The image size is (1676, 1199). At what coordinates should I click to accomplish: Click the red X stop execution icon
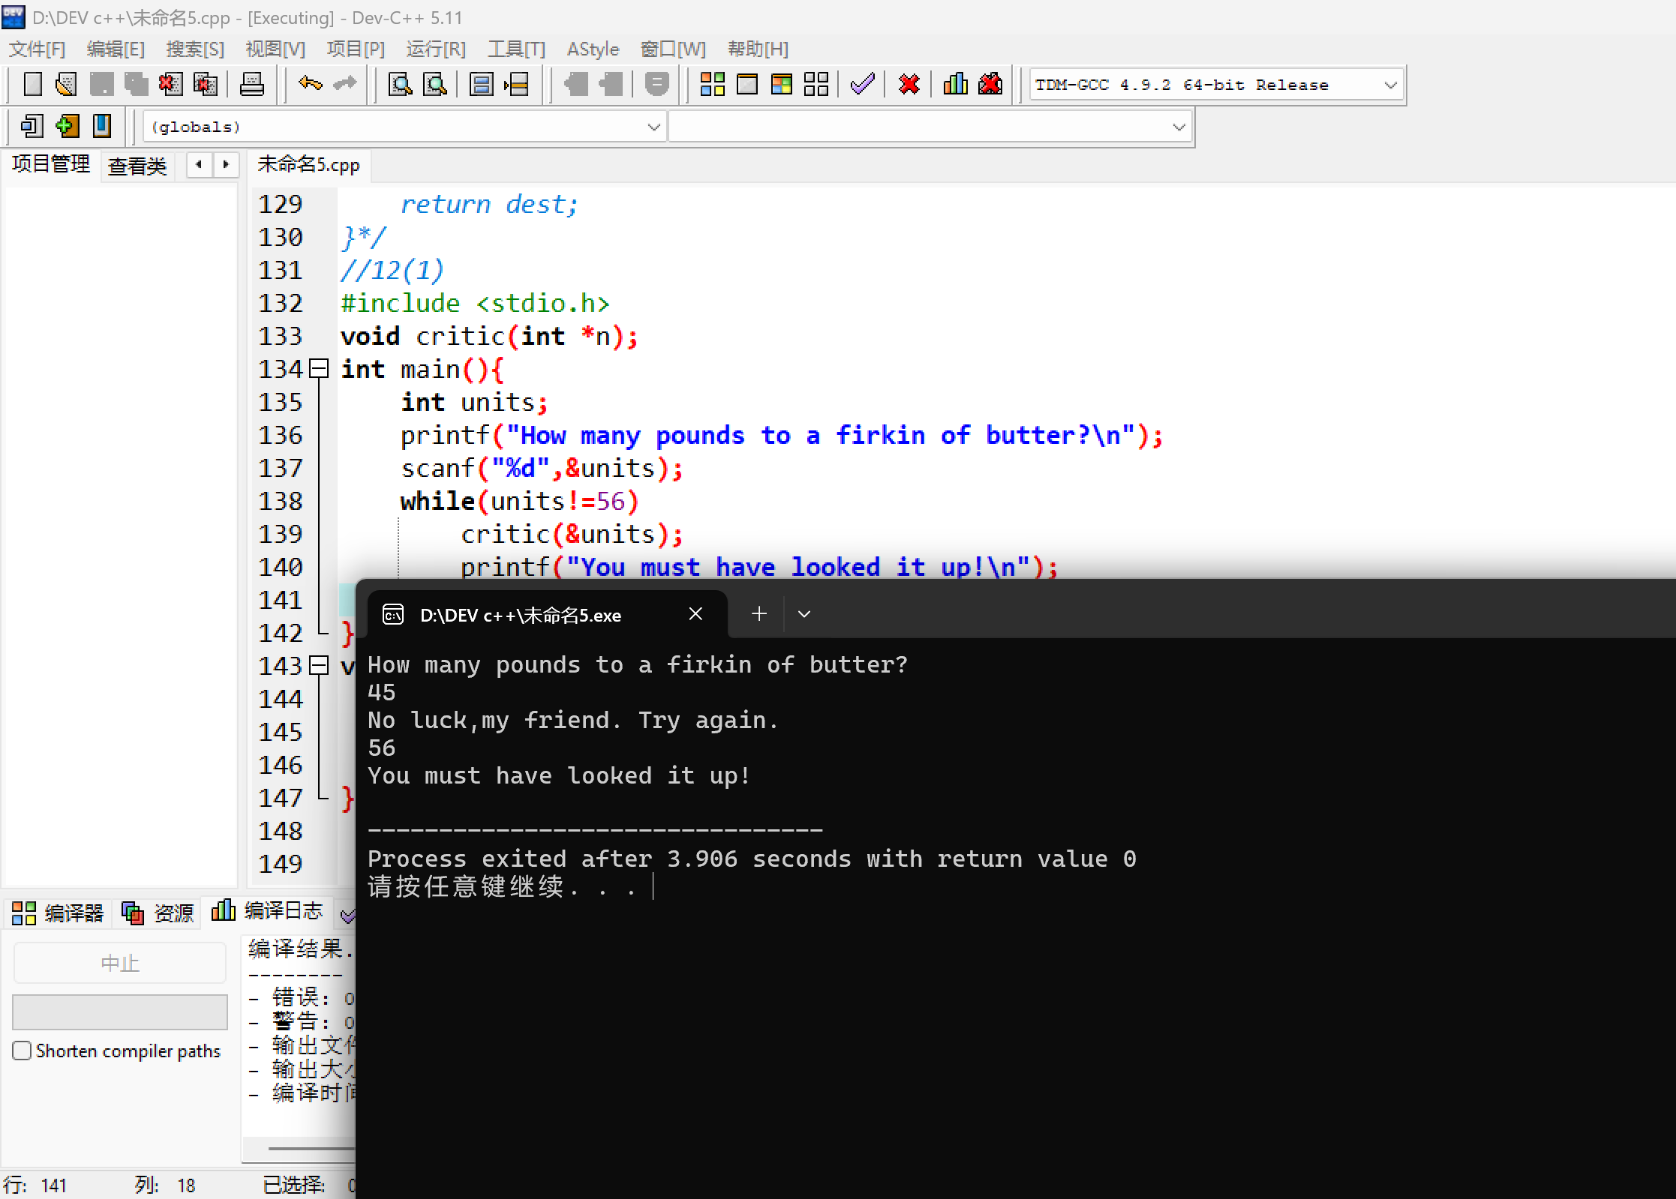[x=909, y=84]
